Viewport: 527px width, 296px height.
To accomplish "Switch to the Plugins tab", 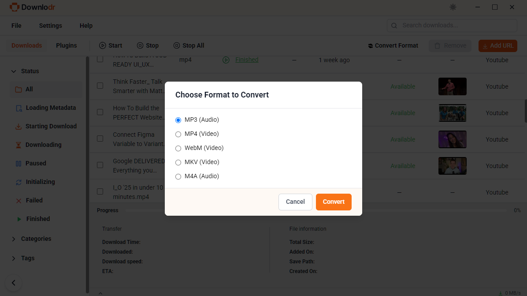I will [x=66, y=45].
